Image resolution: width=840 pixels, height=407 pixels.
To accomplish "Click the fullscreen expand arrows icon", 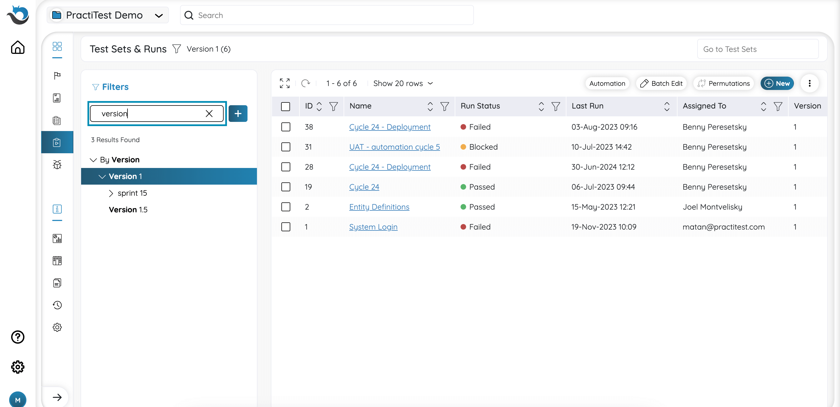I will click(284, 83).
